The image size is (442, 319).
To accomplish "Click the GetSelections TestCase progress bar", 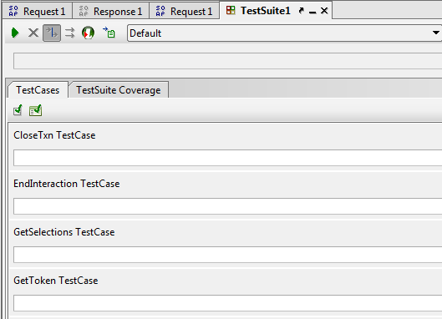I will point(227,255).
